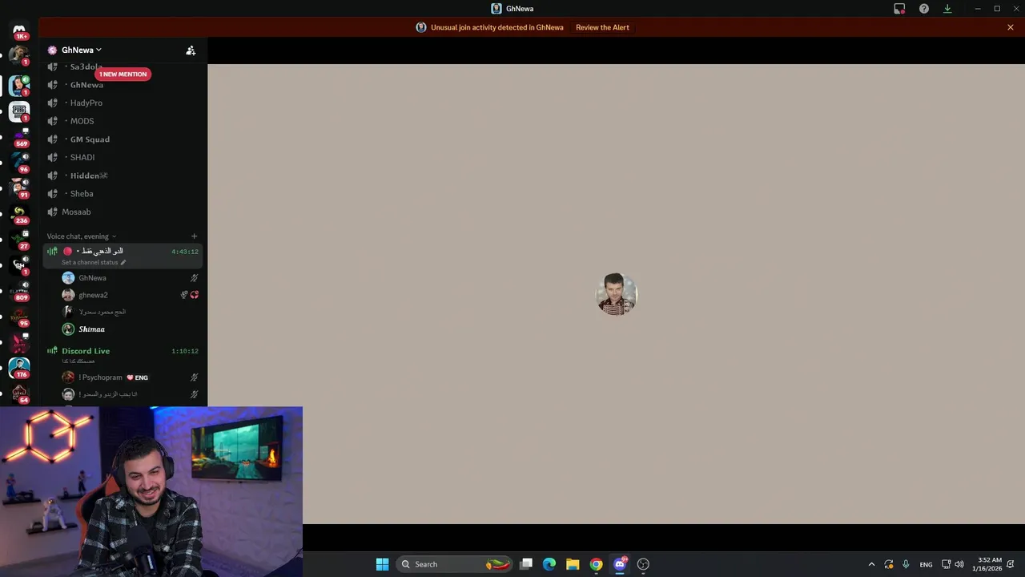
Task: Open server icon with 95 badge
Action: pyautogui.click(x=19, y=317)
